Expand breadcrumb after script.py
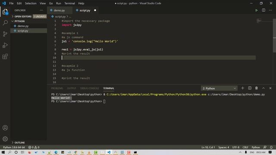276x155 pixels. (x=70, y=16)
